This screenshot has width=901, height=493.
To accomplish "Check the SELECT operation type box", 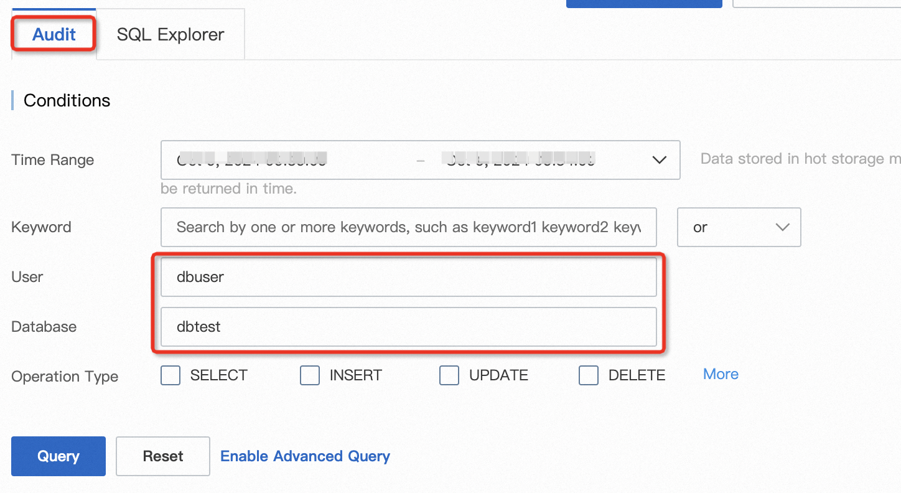I will coord(170,375).
